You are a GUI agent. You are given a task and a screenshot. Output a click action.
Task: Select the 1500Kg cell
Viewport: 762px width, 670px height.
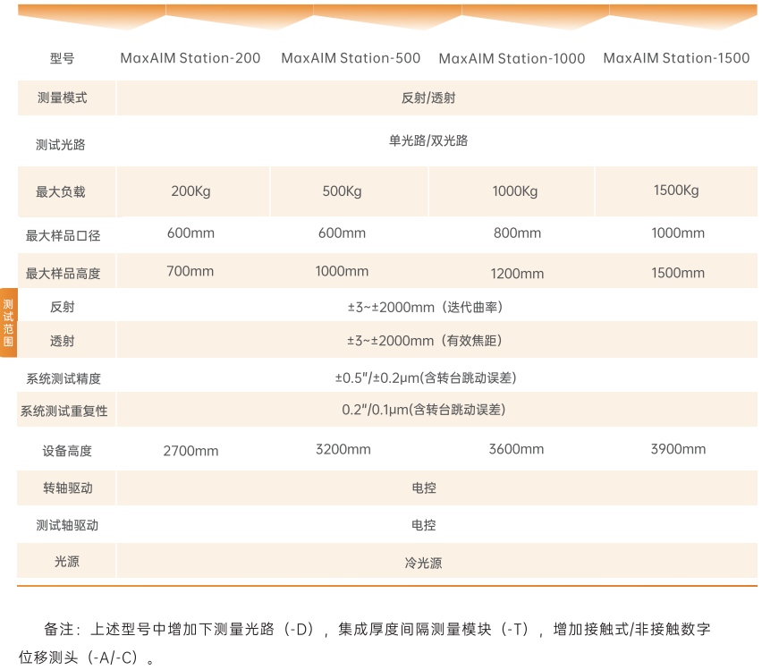[676, 191]
